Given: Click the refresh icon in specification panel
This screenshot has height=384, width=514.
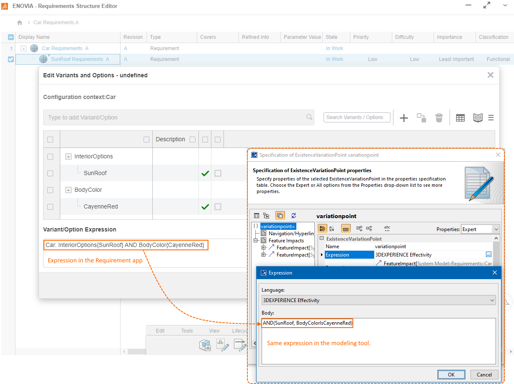Looking at the screenshot, I should point(293,216).
